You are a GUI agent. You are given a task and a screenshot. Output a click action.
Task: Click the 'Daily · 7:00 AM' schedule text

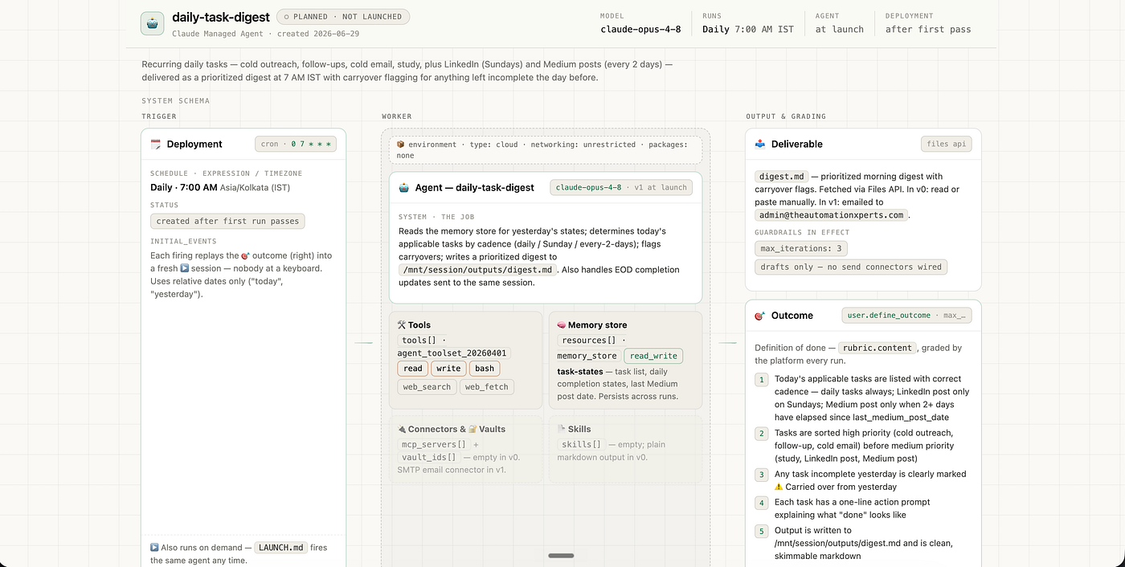coord(184,187)
